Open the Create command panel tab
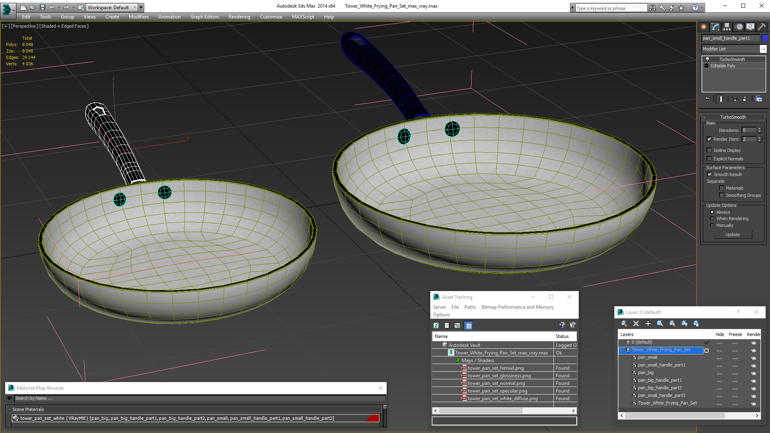 (x=704, y=27)
